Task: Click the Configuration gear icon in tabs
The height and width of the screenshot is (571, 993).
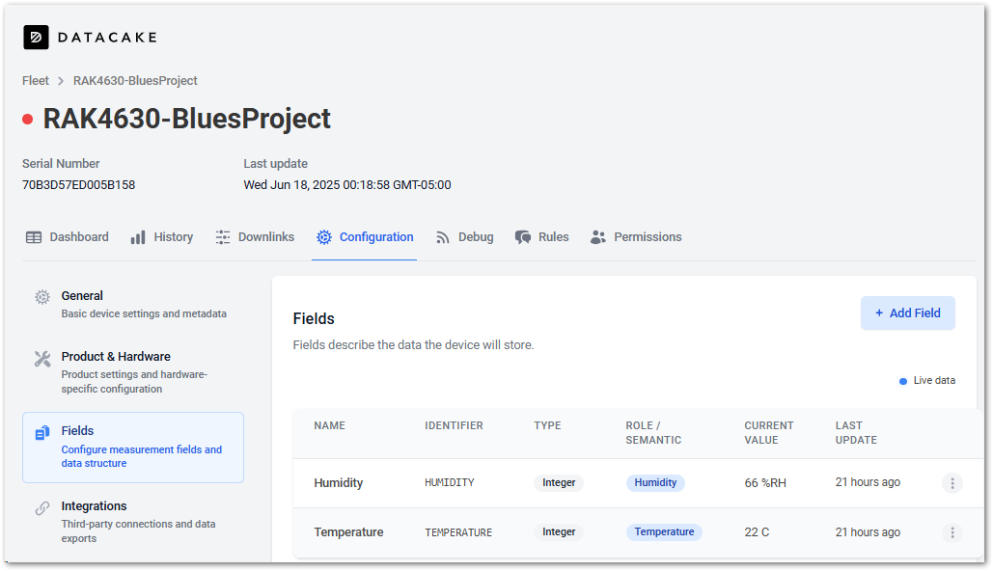Action: (x=324, y=237)
